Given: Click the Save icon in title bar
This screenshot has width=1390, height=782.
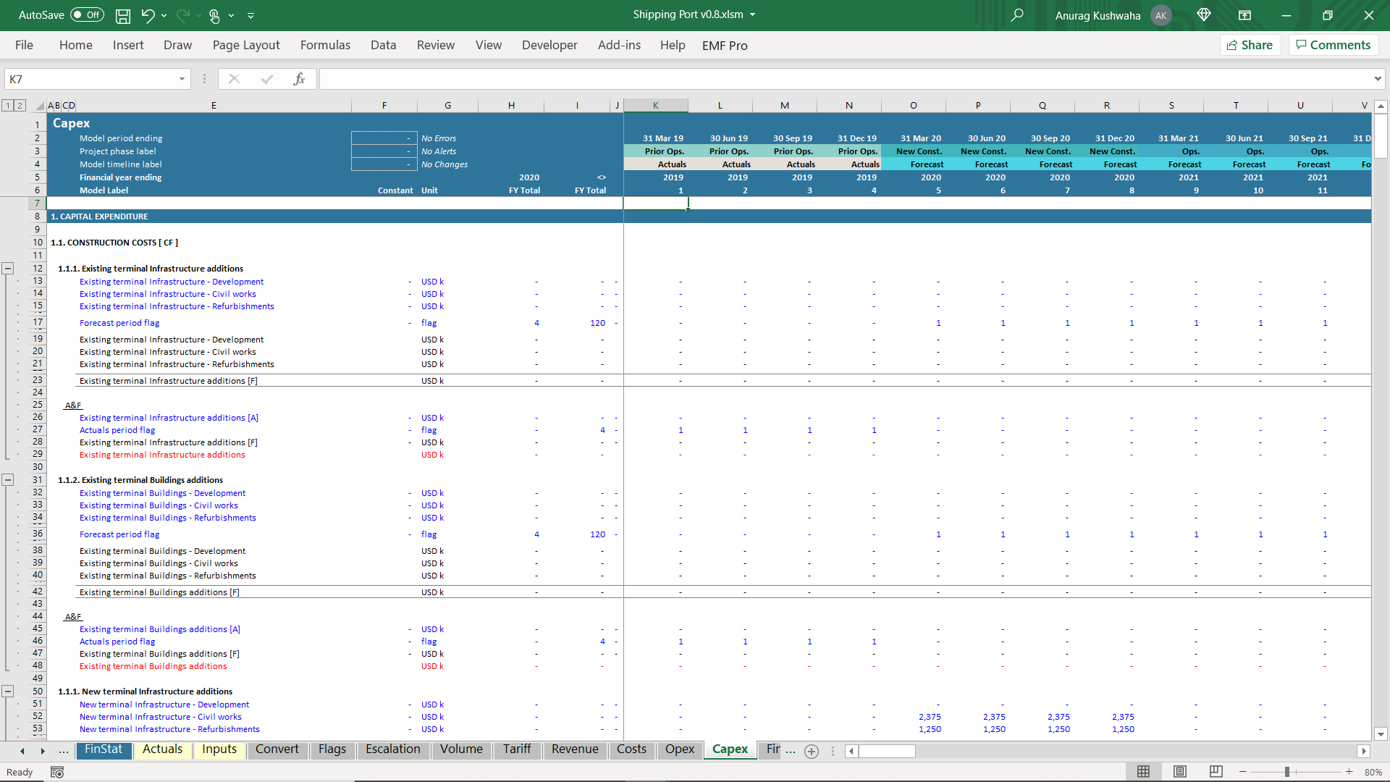Looking at the screenshot, I should click(x=123, y=15).
